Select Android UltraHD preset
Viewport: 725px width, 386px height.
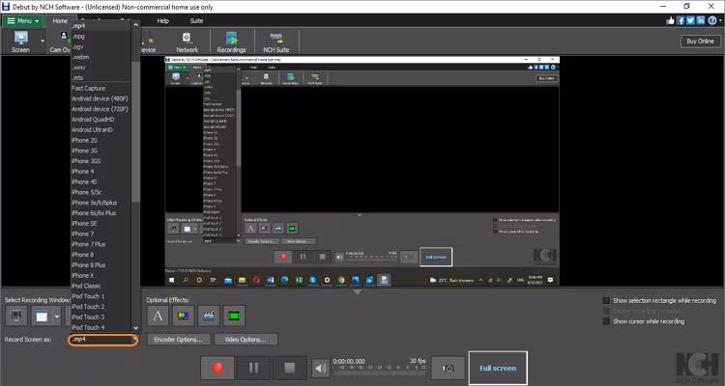coord(101,129)
